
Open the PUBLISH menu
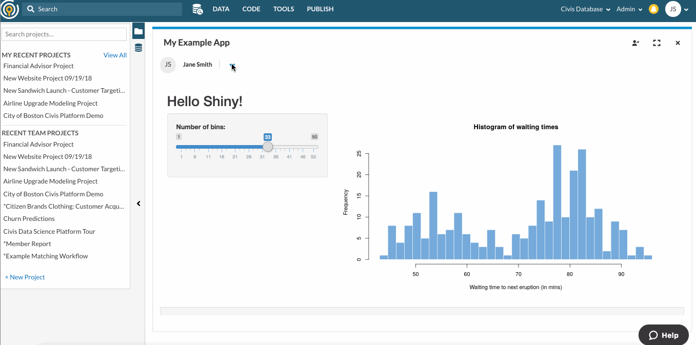pos(320,9)
